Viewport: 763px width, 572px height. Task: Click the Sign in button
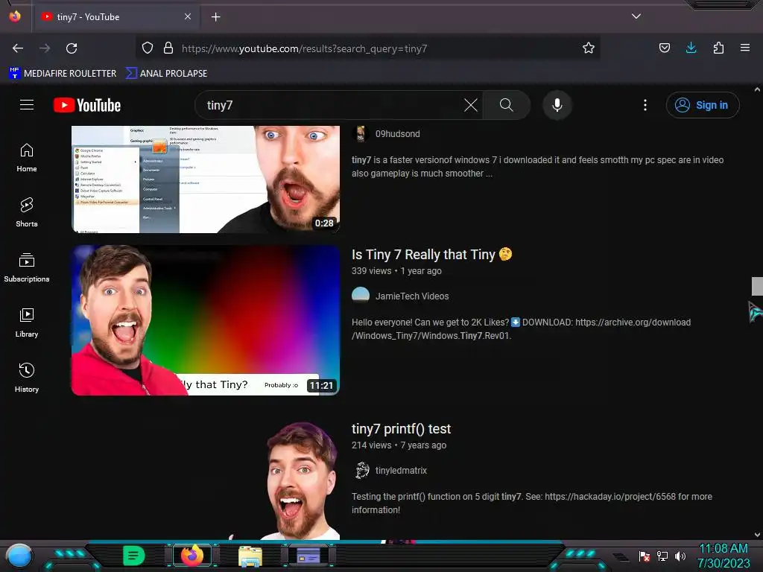tap(703, 105)
